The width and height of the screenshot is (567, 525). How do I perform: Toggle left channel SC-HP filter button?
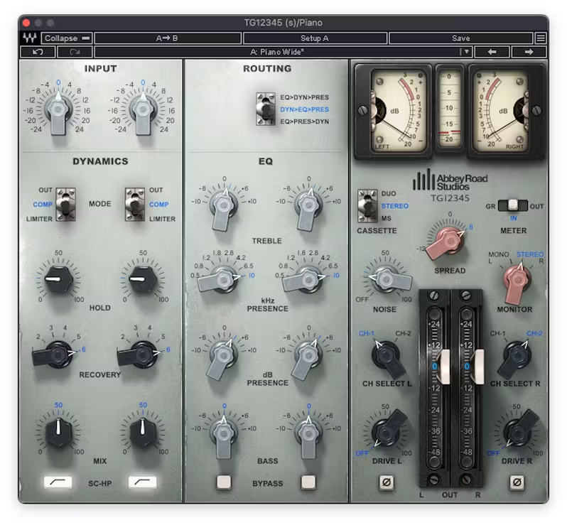[x=58, y=482]
